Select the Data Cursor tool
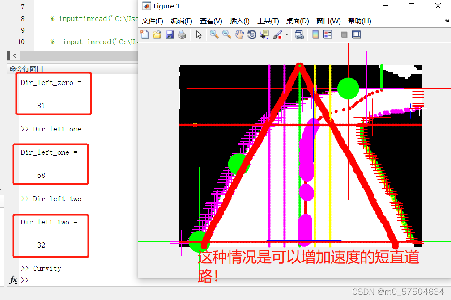 point(264,35)
